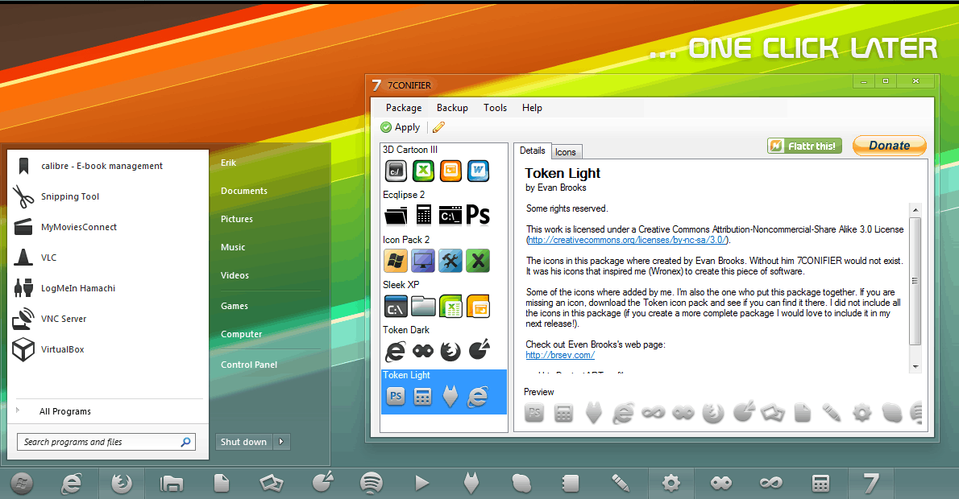Click the Token Light Ps icon in list
Viewport: 959px width, 499px height.
[396, 397]
